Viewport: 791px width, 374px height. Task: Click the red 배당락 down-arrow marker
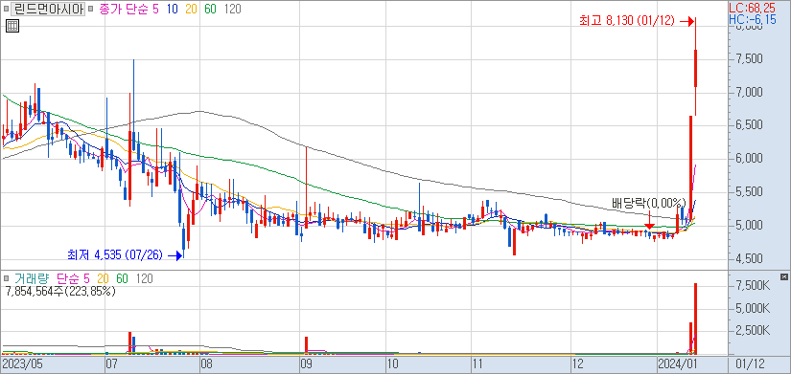(x=650, y=221)
